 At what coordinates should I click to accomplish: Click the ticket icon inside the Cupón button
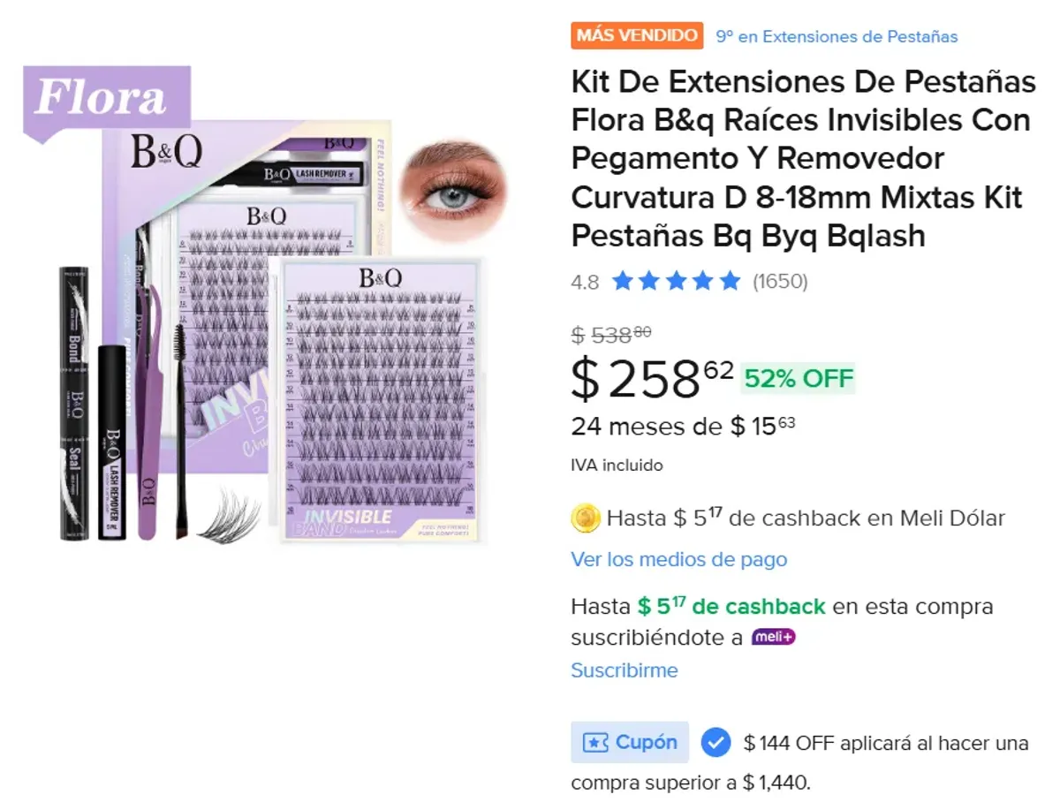point(594,742)
